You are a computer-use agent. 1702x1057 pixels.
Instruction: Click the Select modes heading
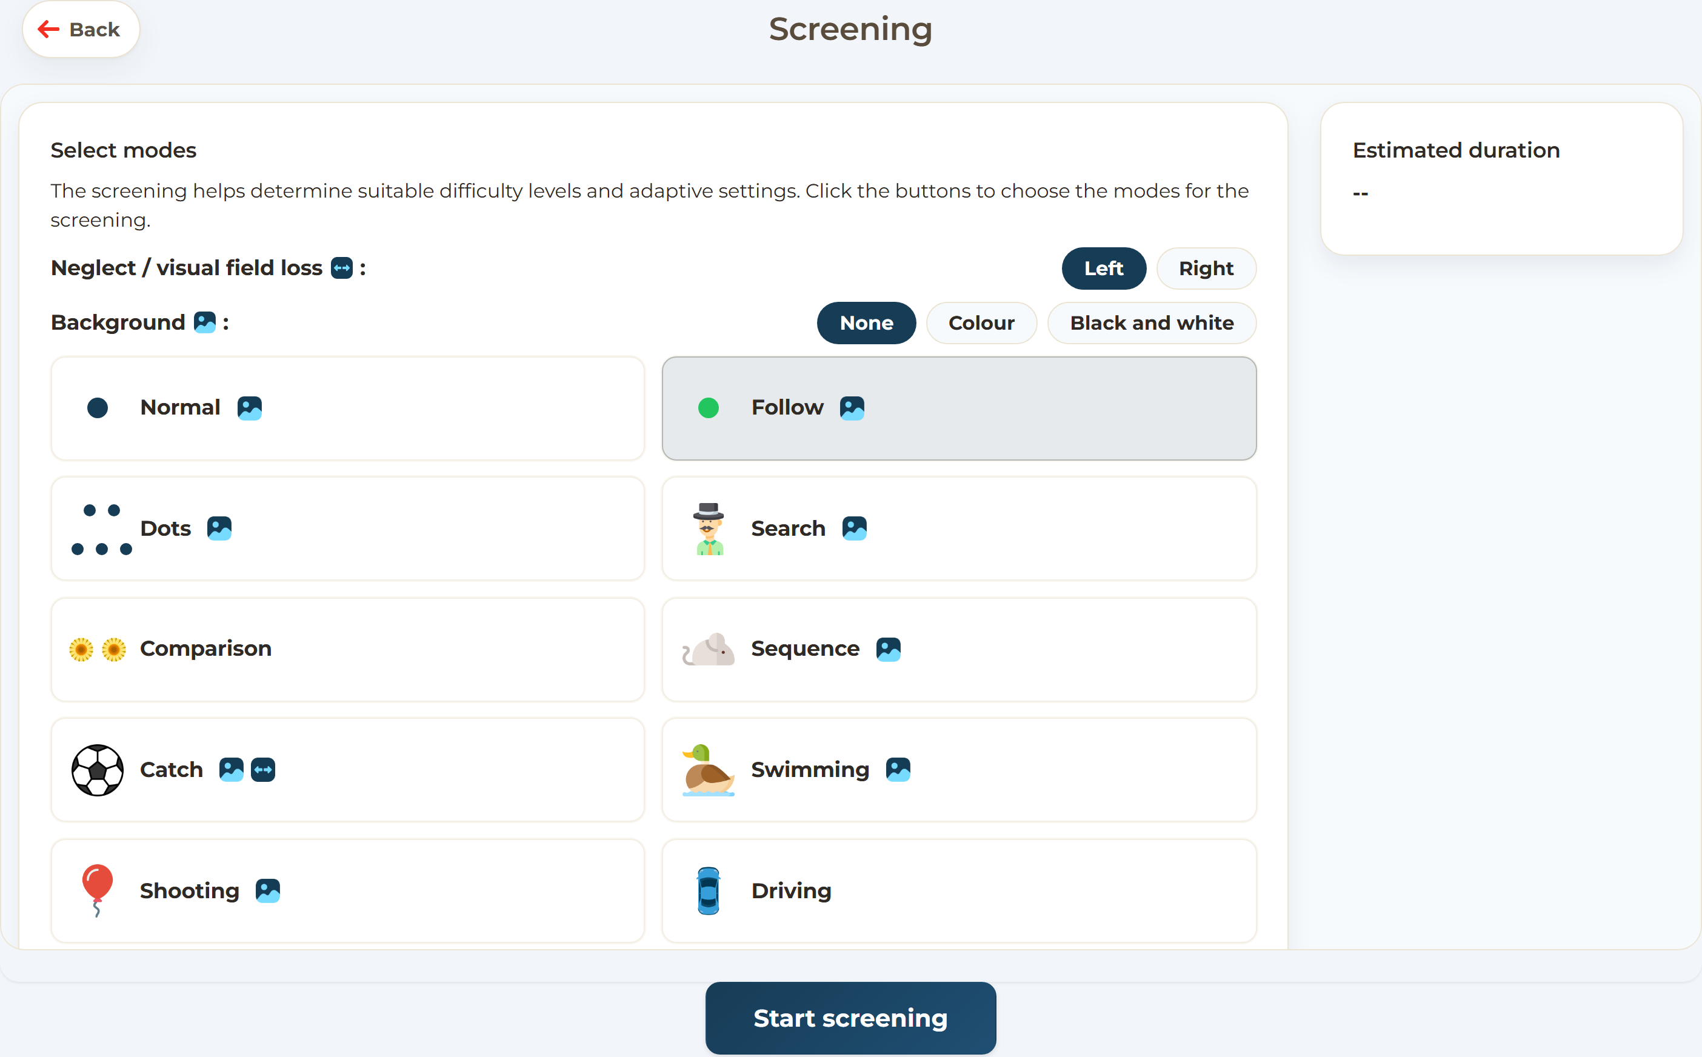tap(124, 150)
